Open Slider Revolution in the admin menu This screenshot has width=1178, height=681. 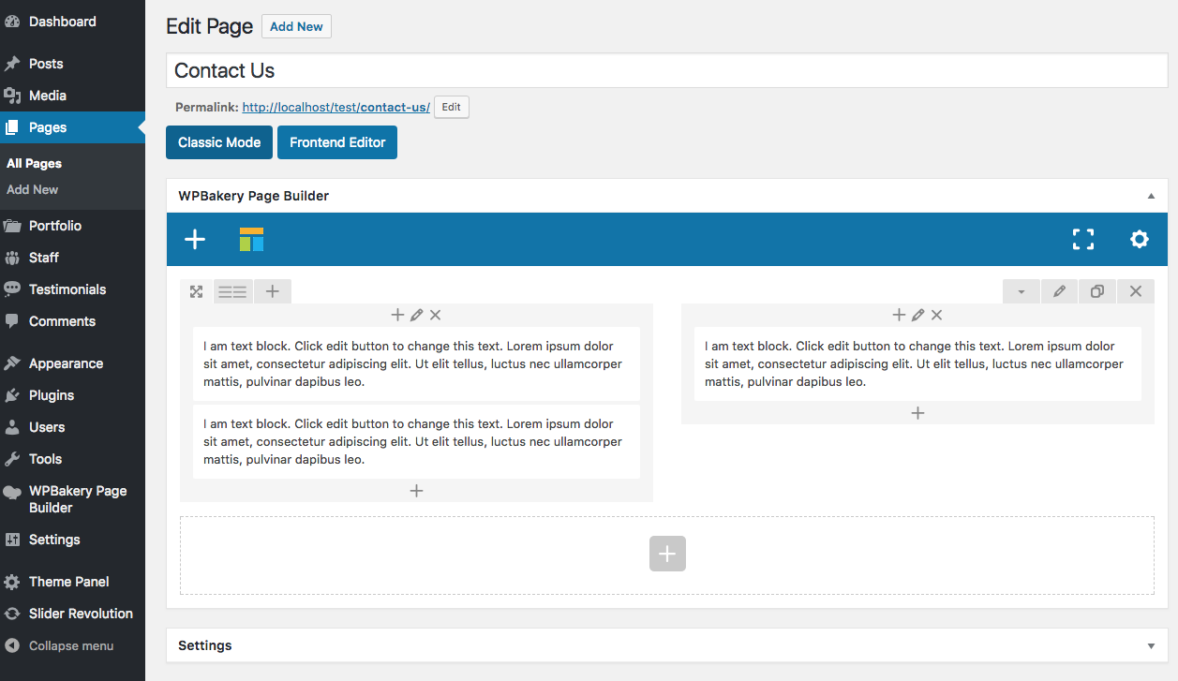72,614
